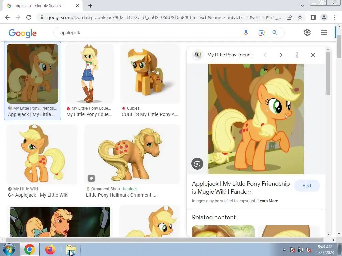Go back to previous page
Viewport: 342px width, 256px height.
pyautogui.click(x=7, y=17)
